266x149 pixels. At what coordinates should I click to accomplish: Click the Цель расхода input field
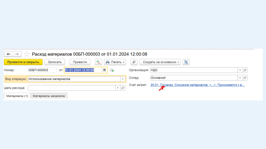(72, 88)
